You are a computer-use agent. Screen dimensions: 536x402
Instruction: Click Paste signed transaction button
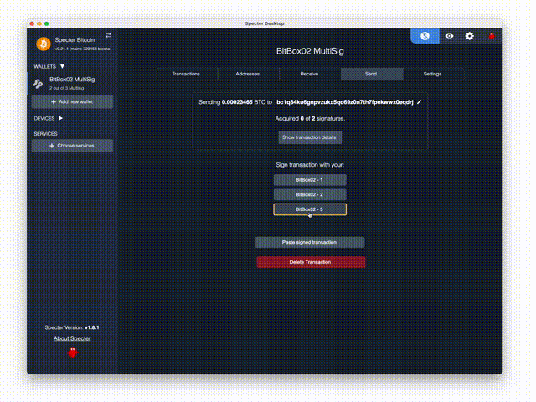(x=310, y=242)
